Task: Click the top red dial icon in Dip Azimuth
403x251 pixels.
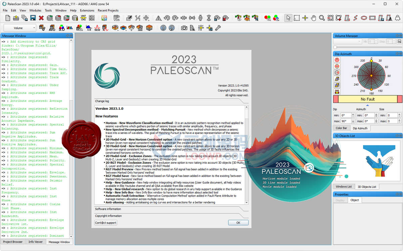Action: point(337,60)
